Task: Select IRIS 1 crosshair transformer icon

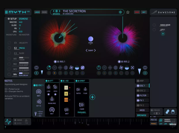Action: tap(60, 68)
